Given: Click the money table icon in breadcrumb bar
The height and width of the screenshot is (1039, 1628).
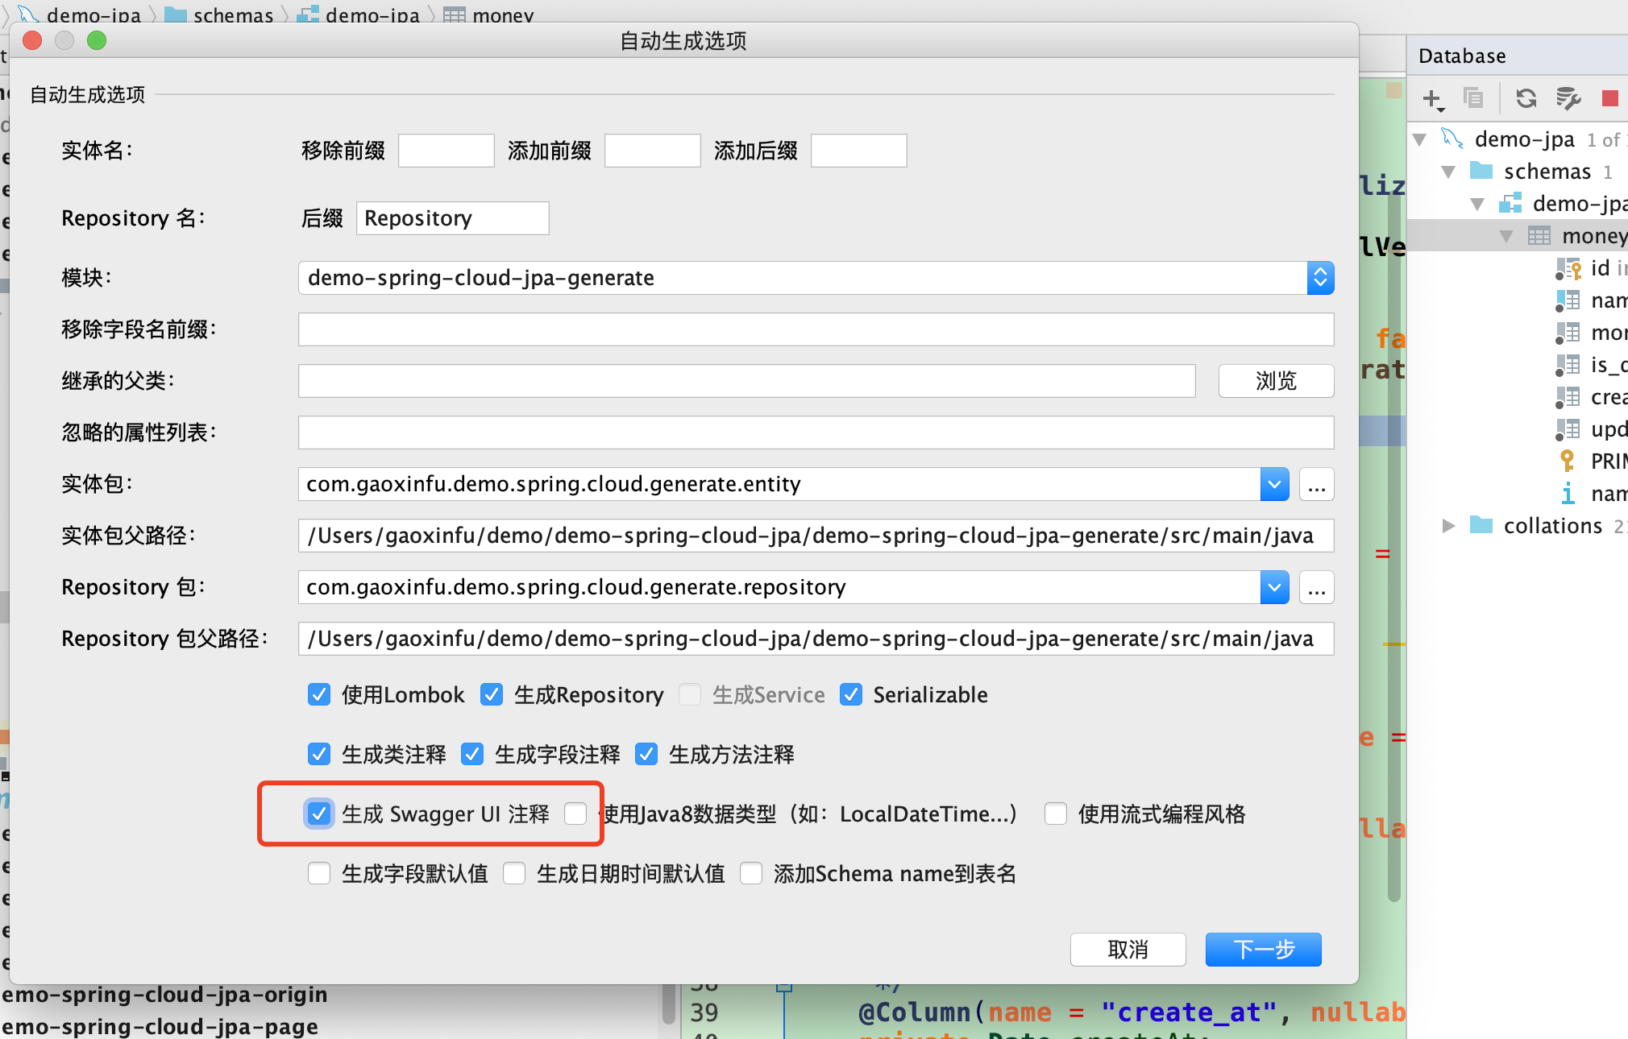Looking at the screenshot, I should [455, 15].
